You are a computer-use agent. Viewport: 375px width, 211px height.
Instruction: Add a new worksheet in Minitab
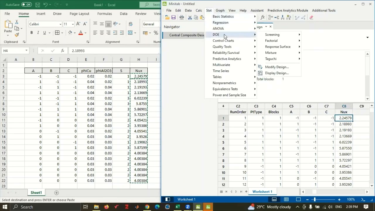[246, 191]
